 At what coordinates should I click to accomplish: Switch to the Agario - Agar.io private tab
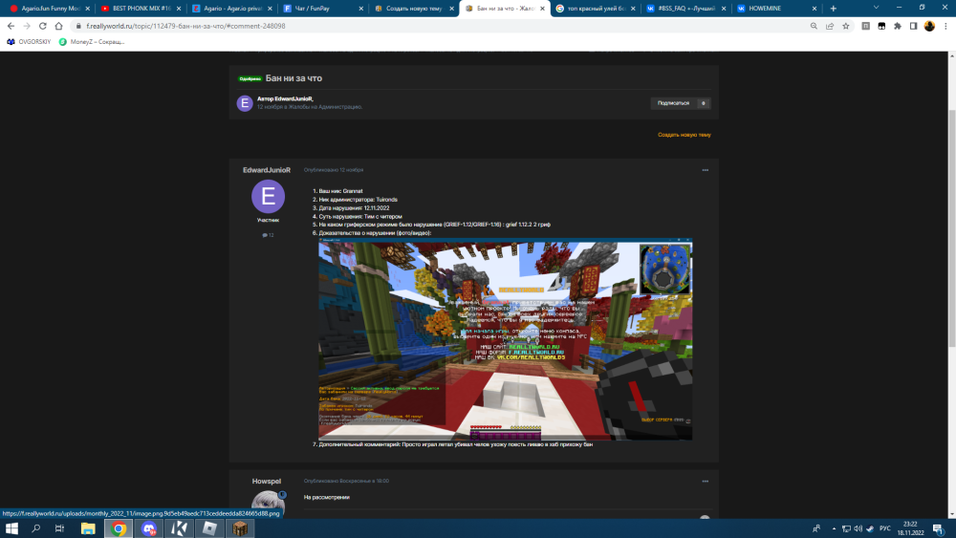coord(231,9)
